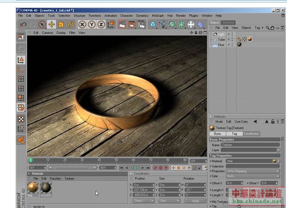Toggle X-axis lock button
The image size is (287, 208).
(82, 25)
